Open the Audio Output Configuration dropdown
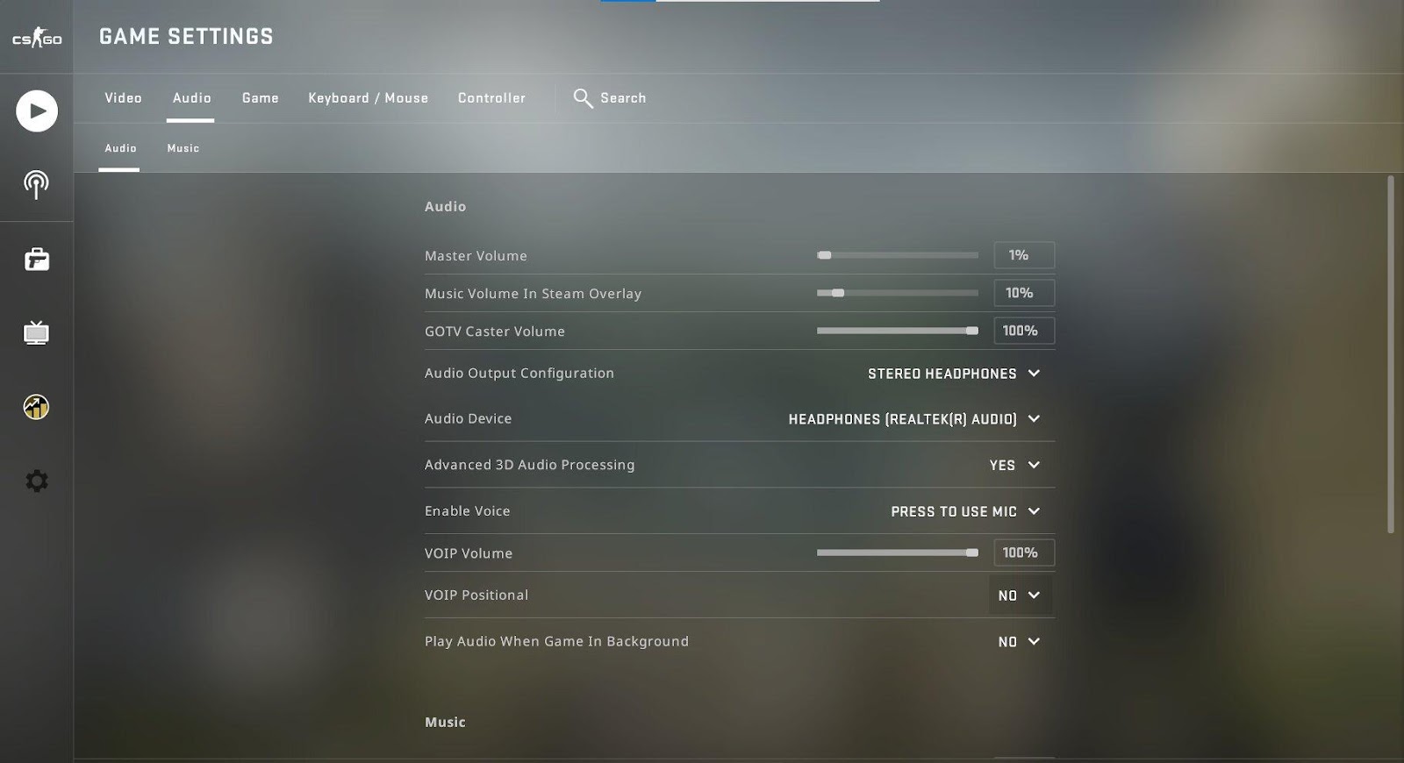Image resolution: width=1404 pixels, height=763 pixels. click(954, 374)
